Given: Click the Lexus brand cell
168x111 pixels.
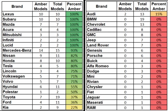Looking at the screenshot, I should (17, 14).
